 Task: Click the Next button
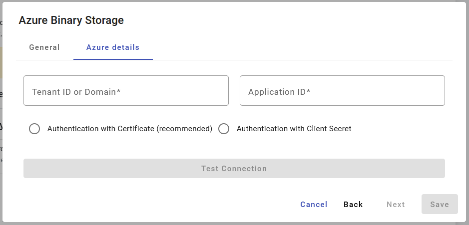click(396, 205)
